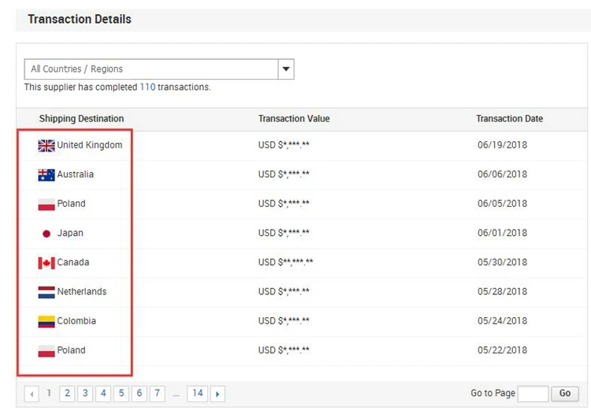Click the Shipping Destination column header
The image size is (591, 415).
[81, 119]
